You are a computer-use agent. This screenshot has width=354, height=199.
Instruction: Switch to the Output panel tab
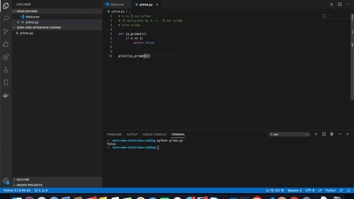click(132, 134)
